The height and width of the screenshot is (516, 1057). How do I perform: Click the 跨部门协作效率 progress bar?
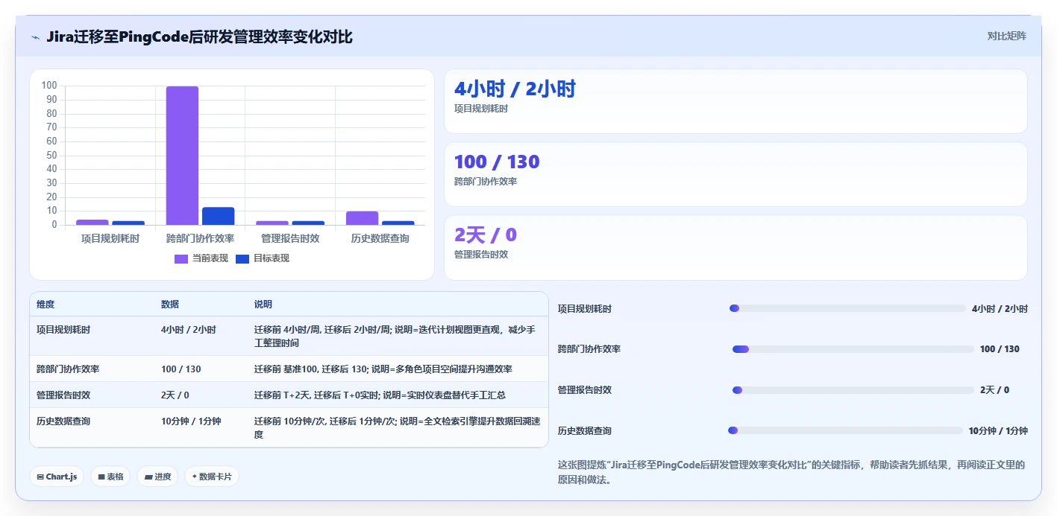click(853, 349)
